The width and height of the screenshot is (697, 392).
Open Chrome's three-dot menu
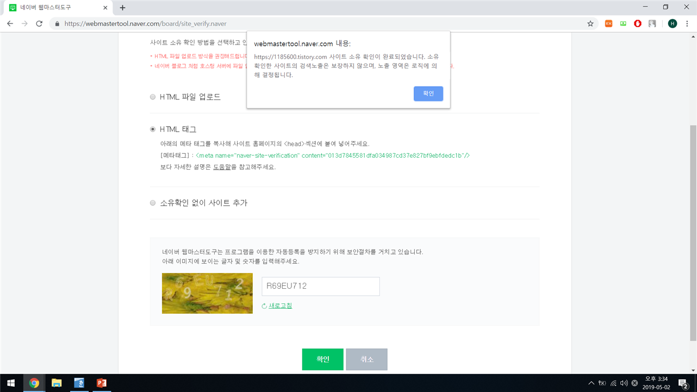pos(687,24)
